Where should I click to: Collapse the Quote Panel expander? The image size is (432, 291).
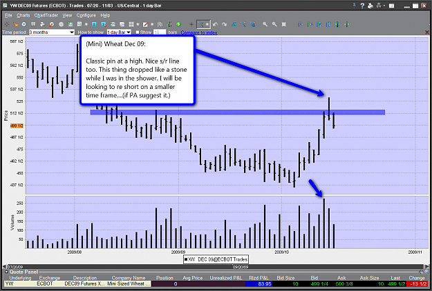tap(6, 272)
